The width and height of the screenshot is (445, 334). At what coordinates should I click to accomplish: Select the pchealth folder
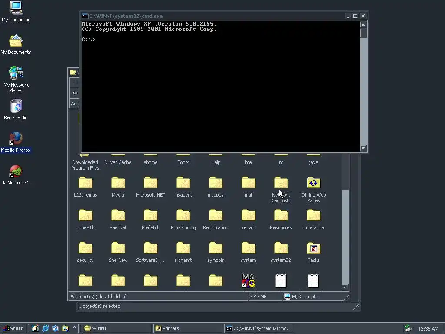coord(86,220)
